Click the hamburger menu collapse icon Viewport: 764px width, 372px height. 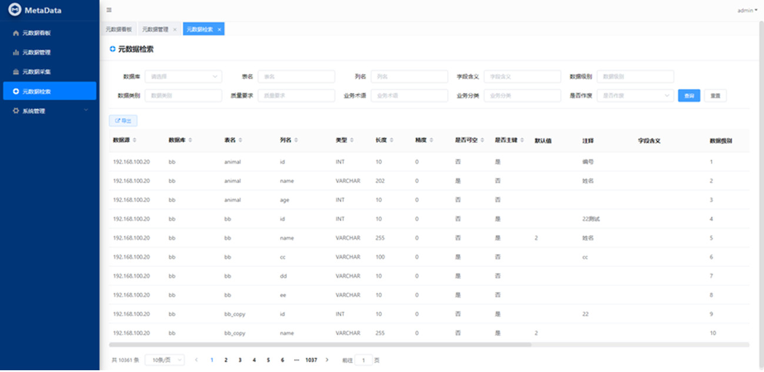pyautogui.click(x=109, y=10)
